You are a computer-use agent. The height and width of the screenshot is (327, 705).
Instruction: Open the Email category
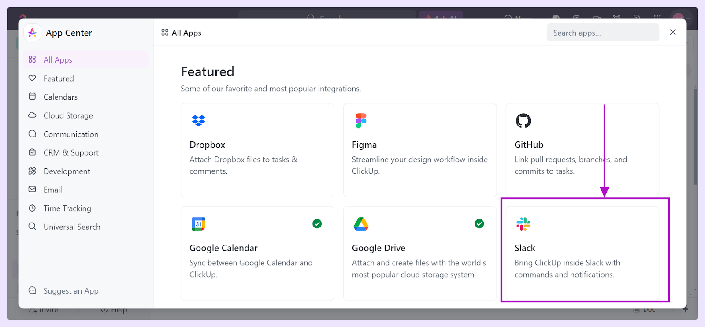coord(86,190)
